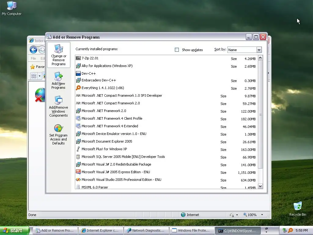The height and width of the screenshot is (235, 313).
Task: Click the SQL Server 2005 Mobile icon
Action: point(78,157)
